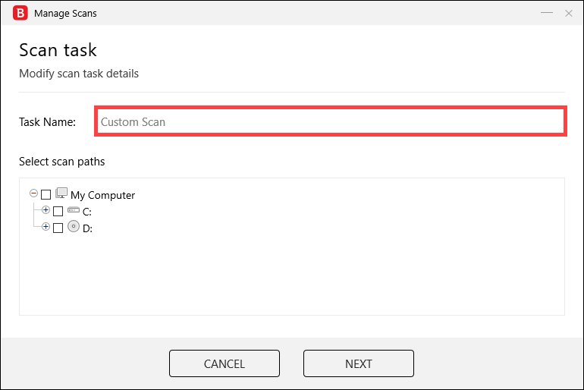
Task: Select the C: hard drive icon
Action: click(74, 210)
